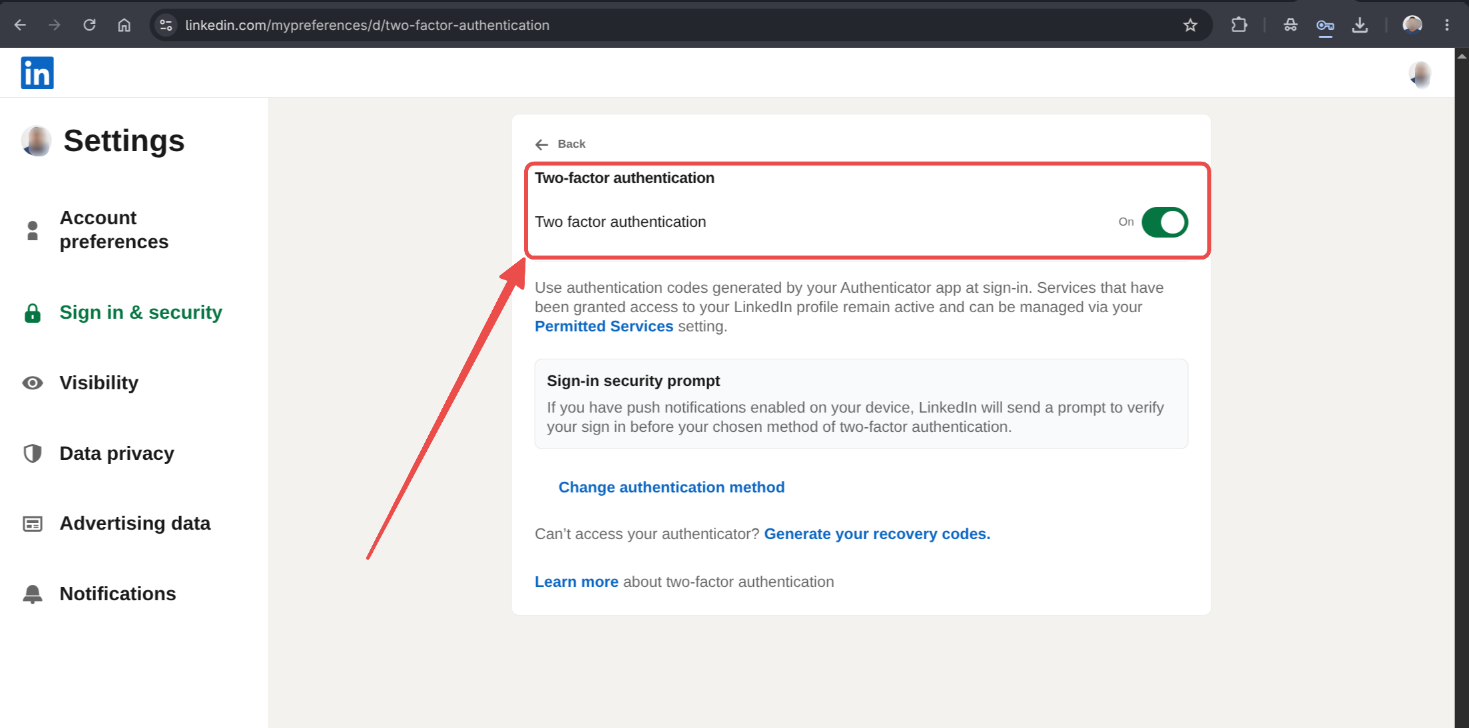Screen dimensions: 1469x728
Task: Go back using the browser back arrow
Action: pyautogui.click(x=21, y=25)
